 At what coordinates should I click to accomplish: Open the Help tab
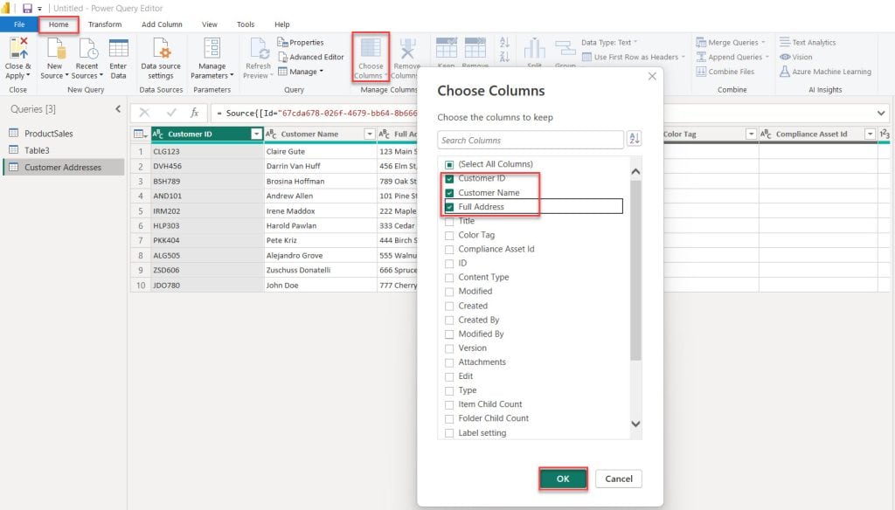[282, 24]
